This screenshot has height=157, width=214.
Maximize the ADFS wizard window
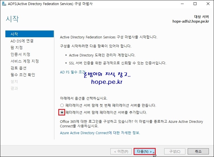pyautogui.click(x=195, y=4)
